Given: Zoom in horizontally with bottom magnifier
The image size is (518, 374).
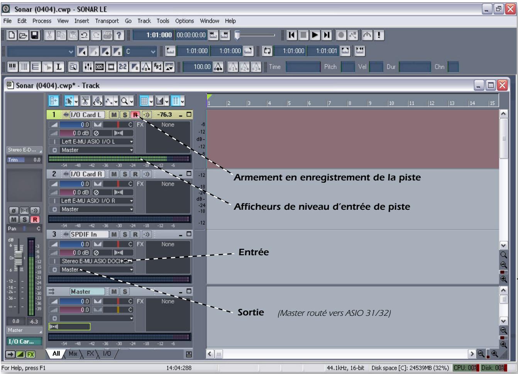Looking at the screenshot, I should 494,354.
